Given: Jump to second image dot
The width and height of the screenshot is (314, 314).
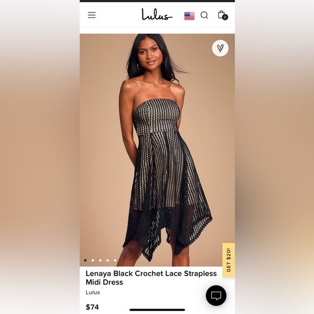Looking at the screenshot, I should click(93, 260).
